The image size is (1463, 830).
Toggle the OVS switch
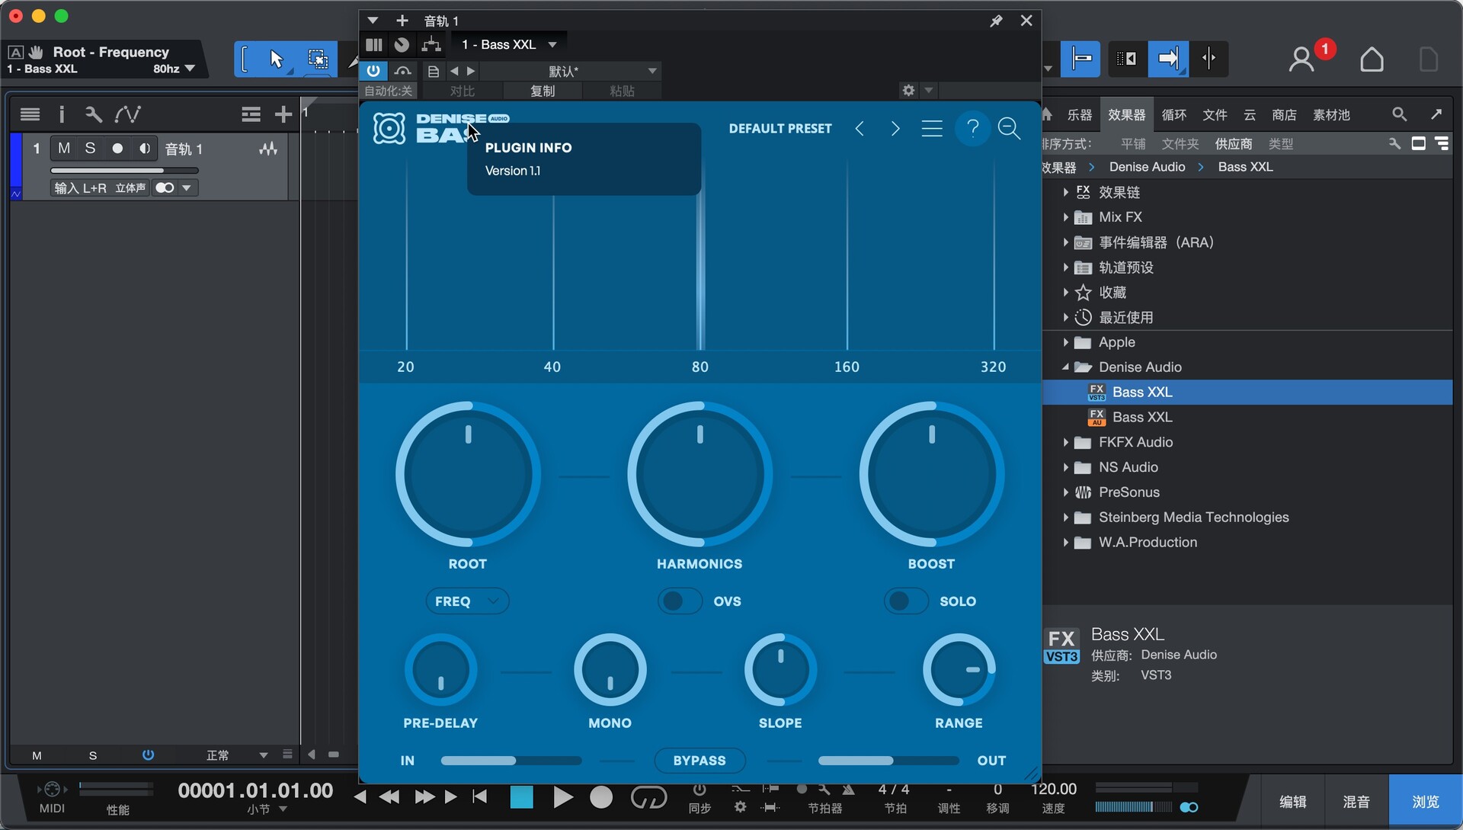pos(680,601)
